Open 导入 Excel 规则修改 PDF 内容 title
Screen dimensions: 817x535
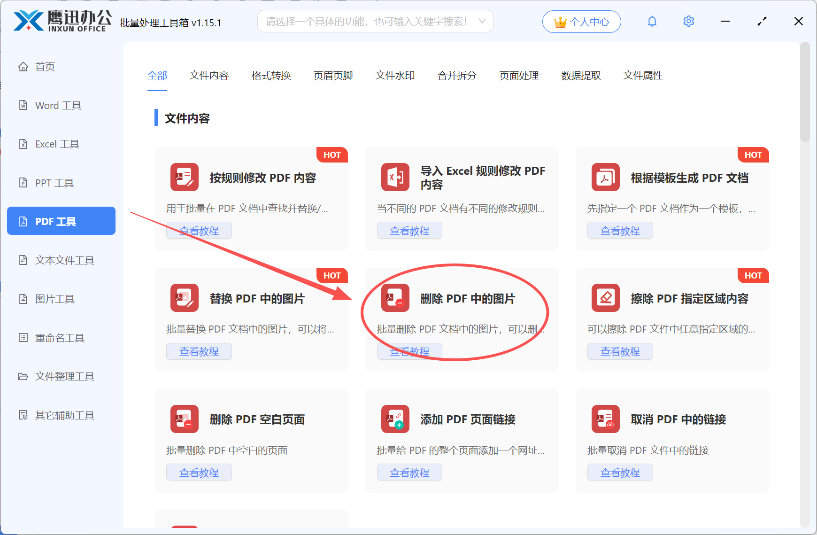(483, 178)
